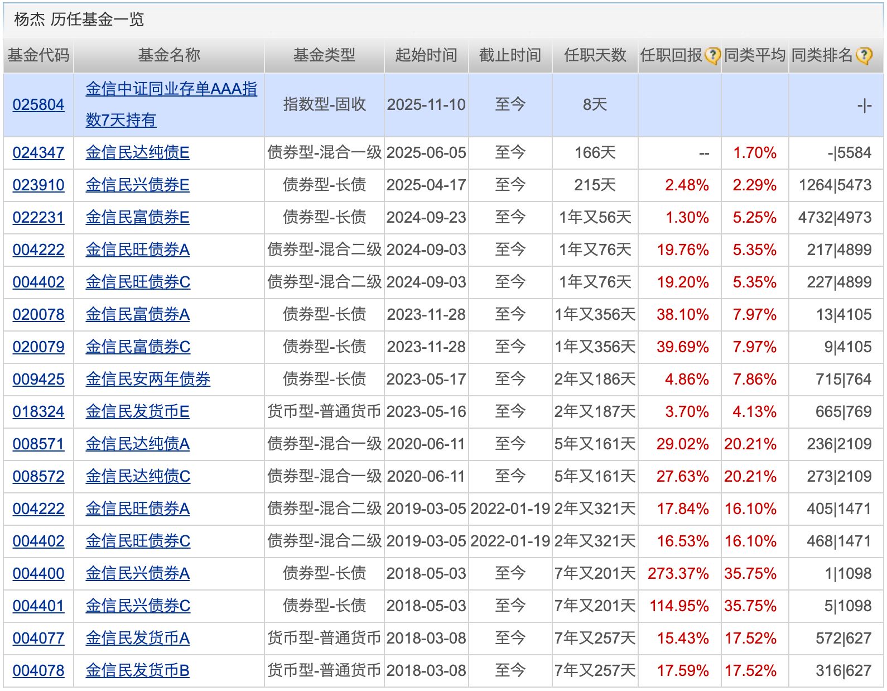Open the 金信民安两年债券 fund link
The image size is (887, 691).
click(148, 380)
